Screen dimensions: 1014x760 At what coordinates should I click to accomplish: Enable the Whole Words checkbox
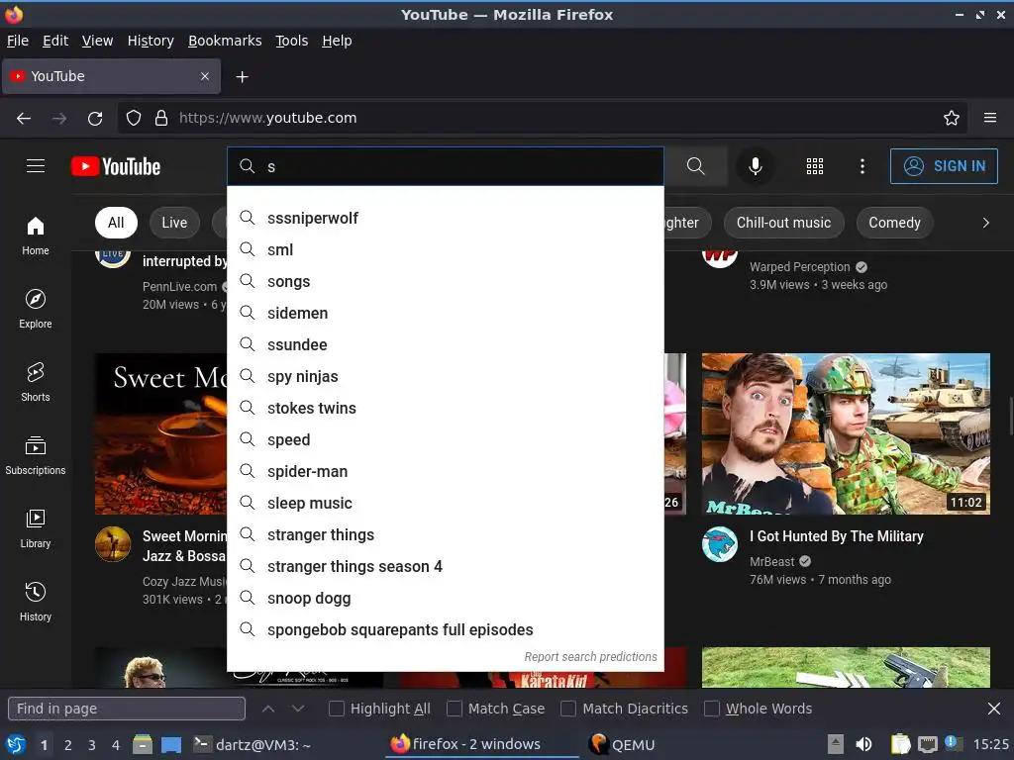point(711,709)
